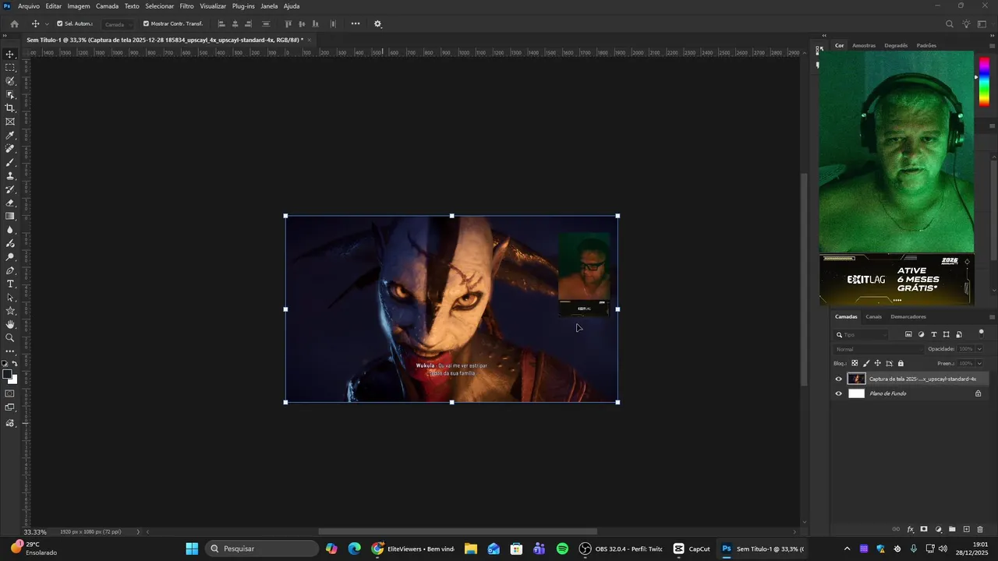Click the horizontal canvas scrollbar

point(458,531)
